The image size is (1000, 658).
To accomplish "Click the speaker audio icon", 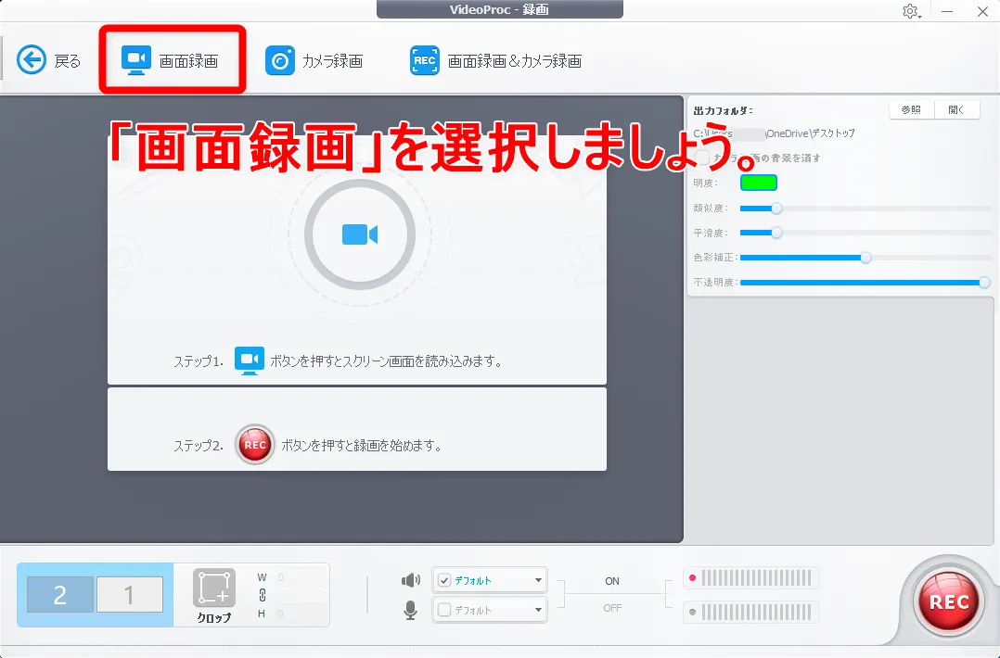I will point(411,579).
